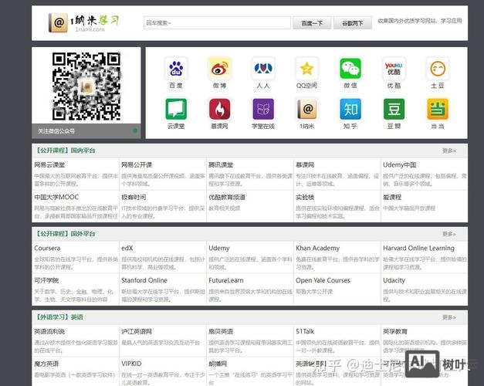Open the 1纳米 @ icon

point(306,109)
